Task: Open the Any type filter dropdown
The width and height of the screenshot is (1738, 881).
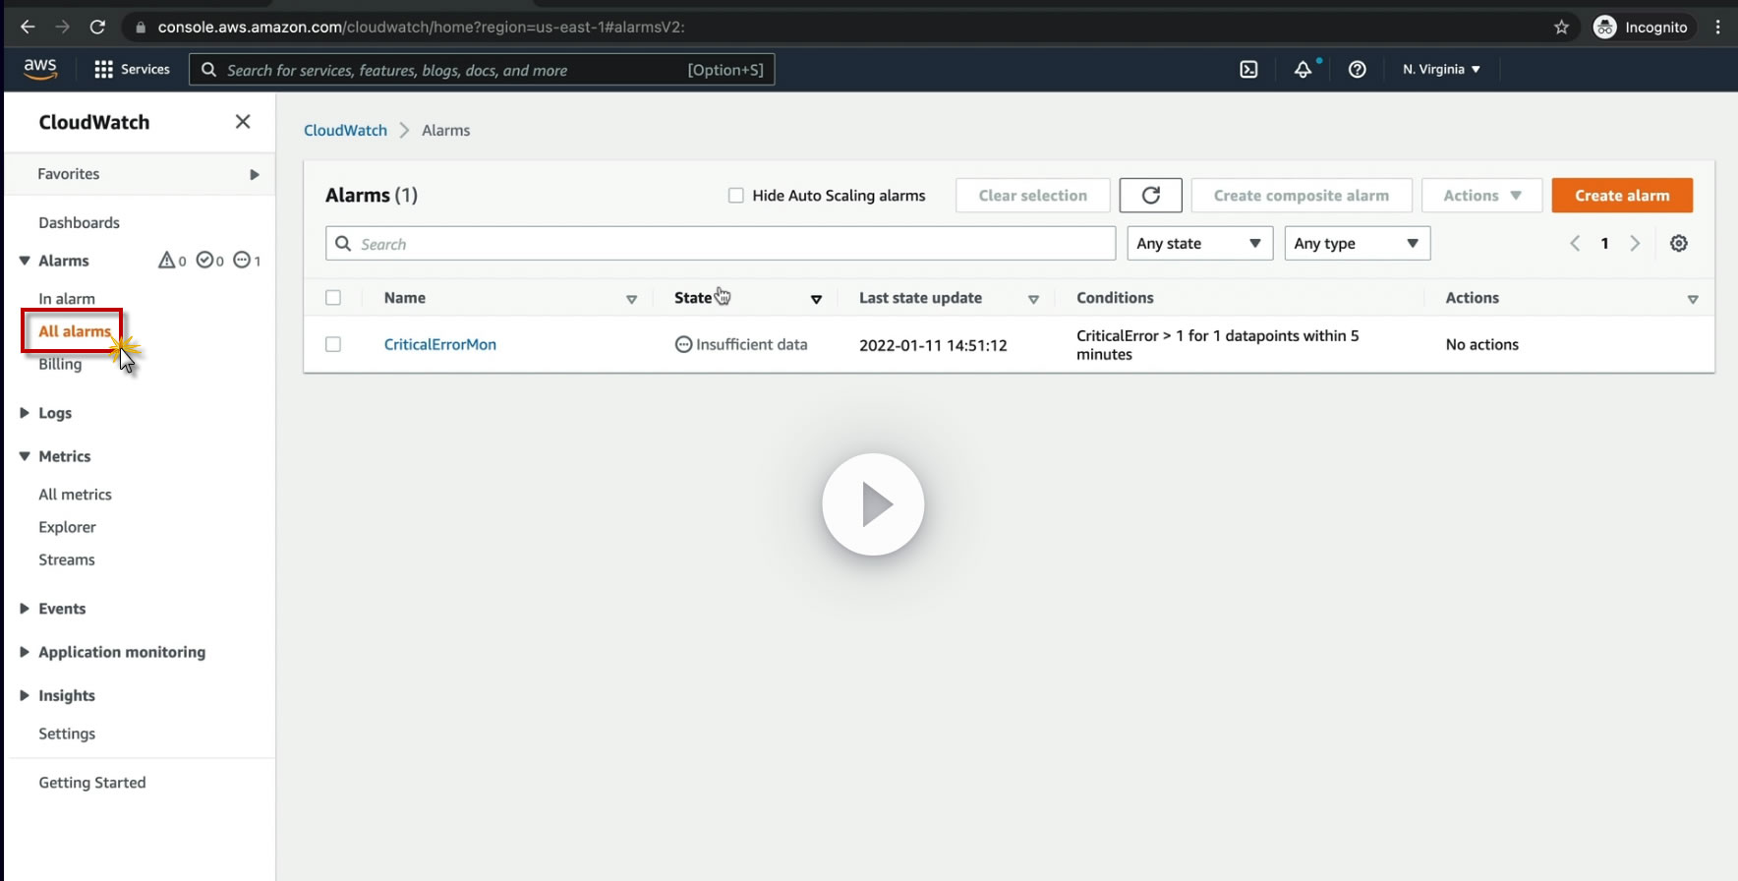Action: pyautogui.click(x=1358, y=244)
